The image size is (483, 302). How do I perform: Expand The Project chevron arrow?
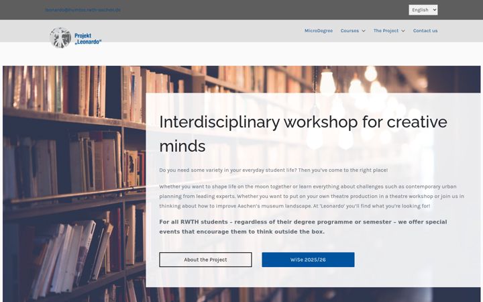pos(403,31)
